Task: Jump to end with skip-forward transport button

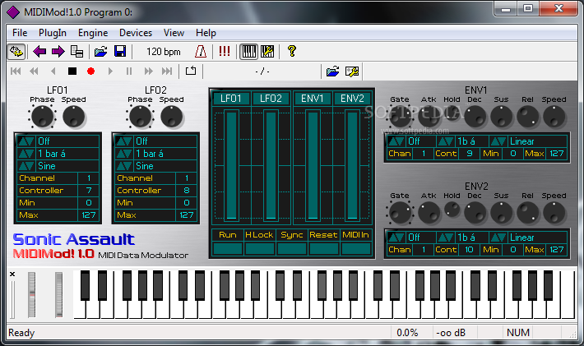Action: tap(167, 71)
